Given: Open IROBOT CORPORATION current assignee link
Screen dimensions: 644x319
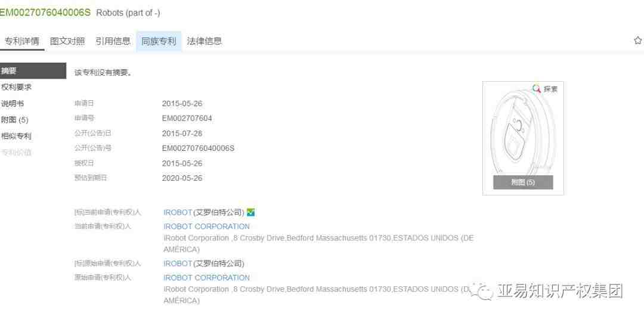Looking at the screenshot, I should pos(206,227).
